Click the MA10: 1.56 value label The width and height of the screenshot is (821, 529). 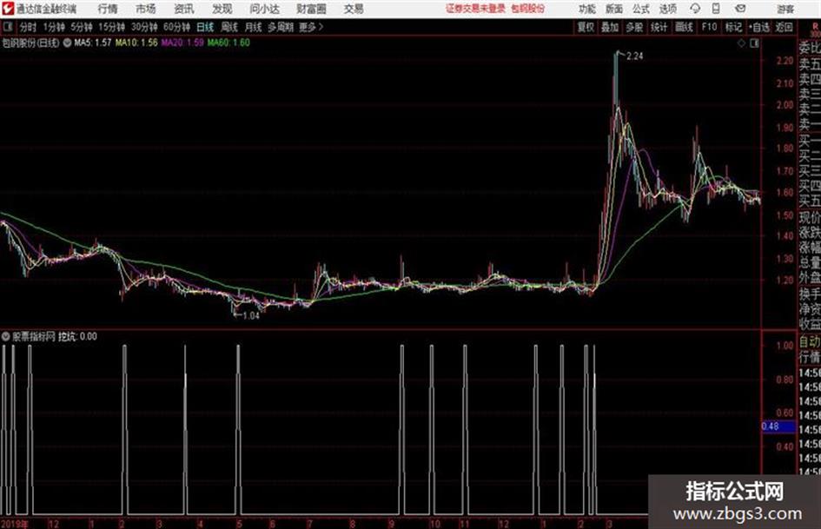[136, 43]
